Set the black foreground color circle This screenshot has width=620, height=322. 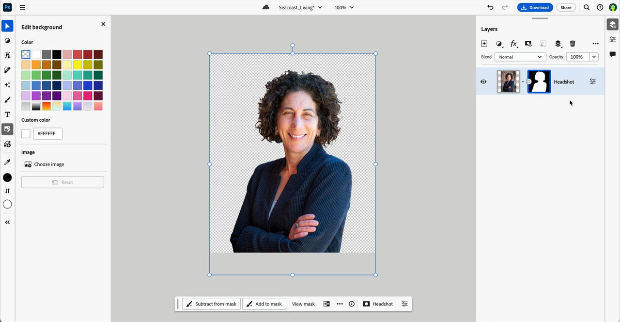7,177
